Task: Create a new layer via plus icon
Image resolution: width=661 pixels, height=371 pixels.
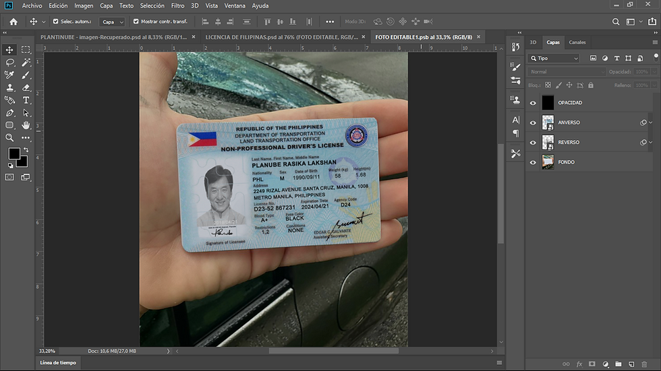Action: (x=631, y=364)
